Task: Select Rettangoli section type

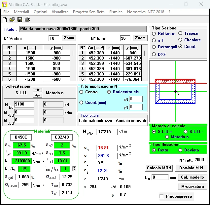Action: coord(154,47)
